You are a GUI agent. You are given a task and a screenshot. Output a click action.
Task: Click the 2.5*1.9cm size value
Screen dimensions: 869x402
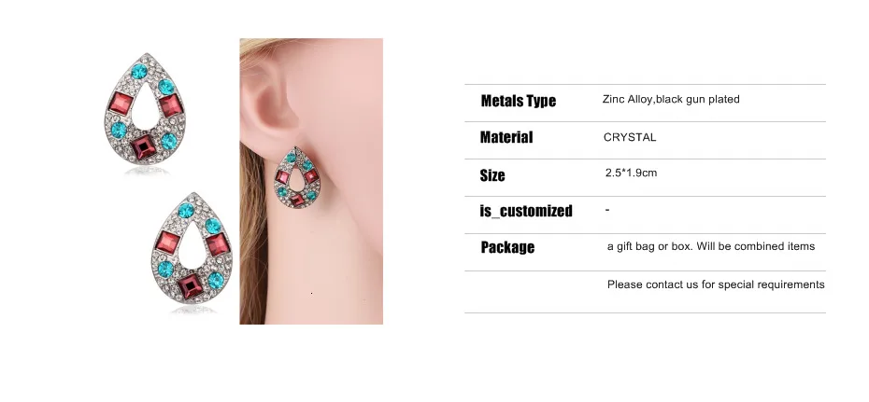631,173
